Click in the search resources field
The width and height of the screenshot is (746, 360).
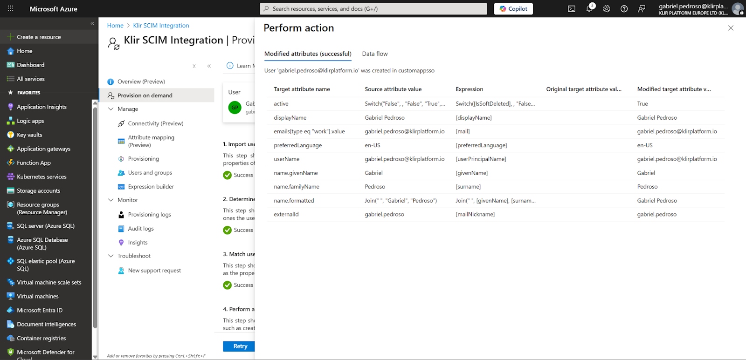tap(373, 9)
